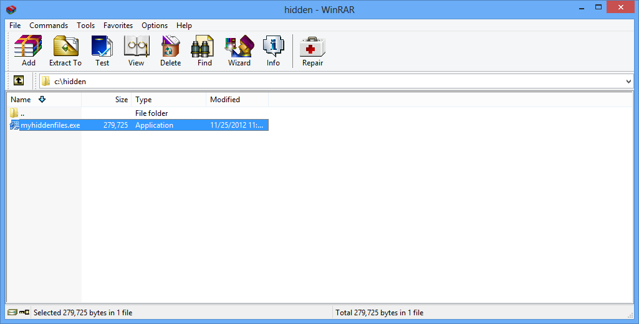Toggle sort order arrow on Name column
This screenshot has height=324, width=639.
click(x=42, y=100)
